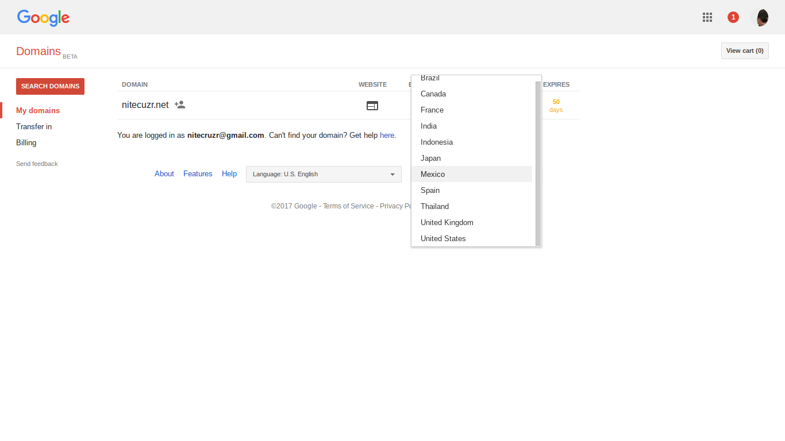
Task: Click the DOMAIN column header
Action: click(134, 84)
